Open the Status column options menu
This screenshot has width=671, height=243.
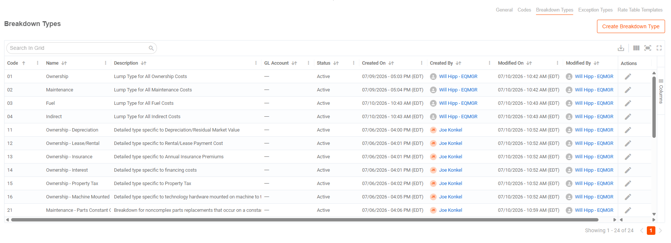[x=353, y=63]
